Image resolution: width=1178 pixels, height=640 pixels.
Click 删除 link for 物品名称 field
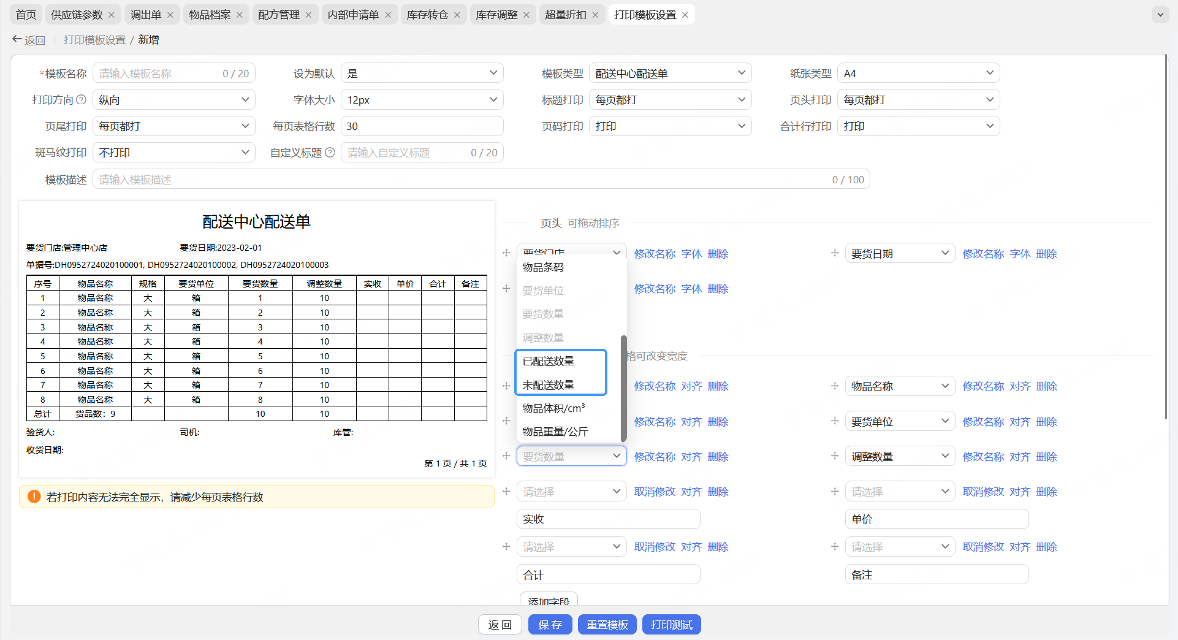point(1046,386)
